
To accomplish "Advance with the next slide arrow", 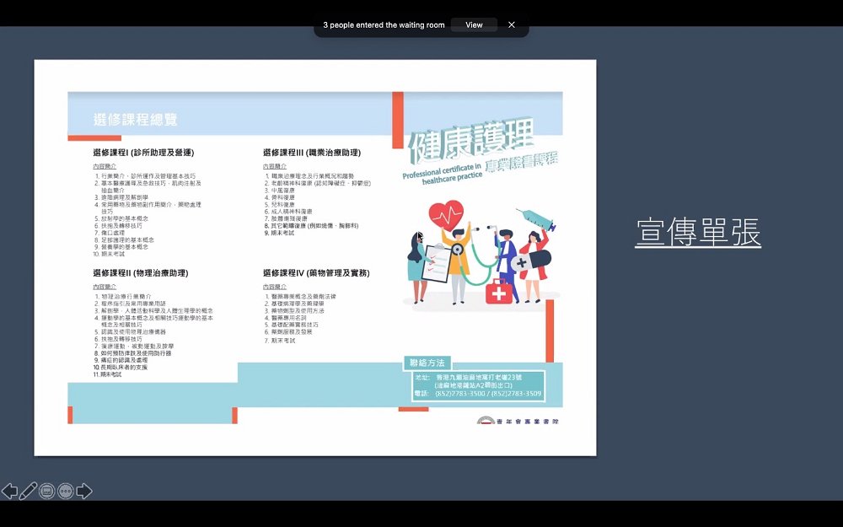I will [84, 491].
